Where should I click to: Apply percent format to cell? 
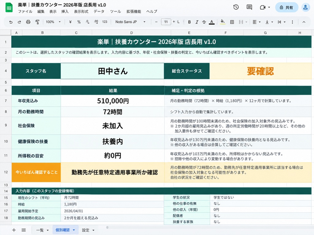pyautogui.click(x=79, y=22)
